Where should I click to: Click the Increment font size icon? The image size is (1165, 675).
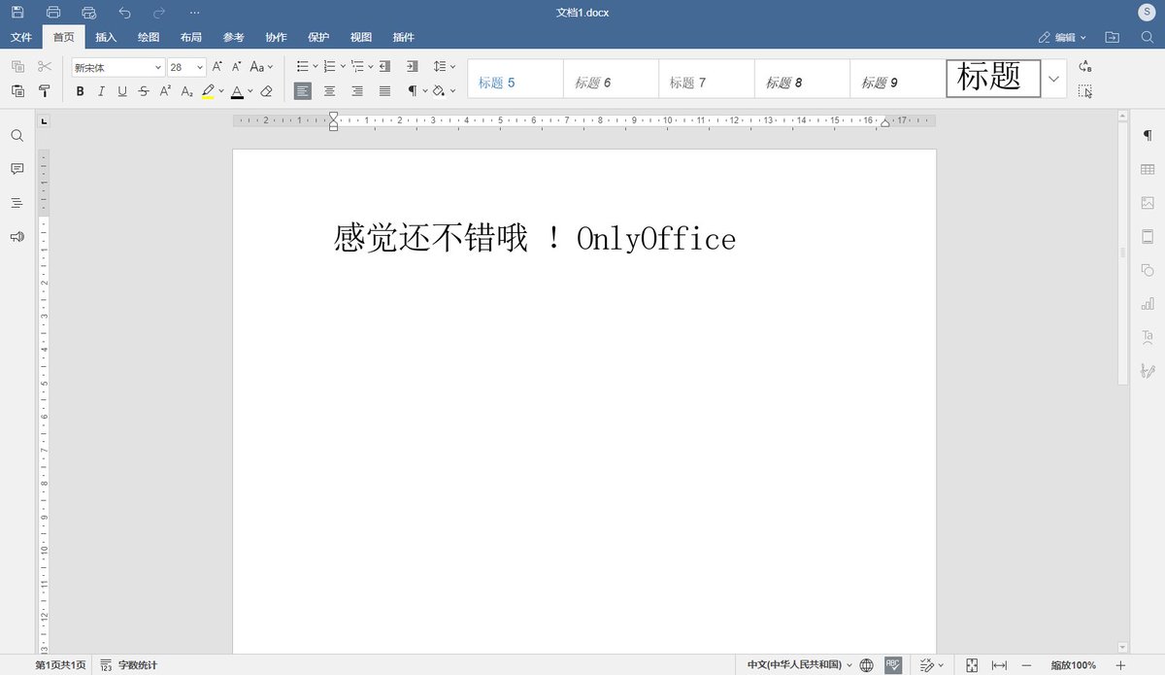[217, 66]
